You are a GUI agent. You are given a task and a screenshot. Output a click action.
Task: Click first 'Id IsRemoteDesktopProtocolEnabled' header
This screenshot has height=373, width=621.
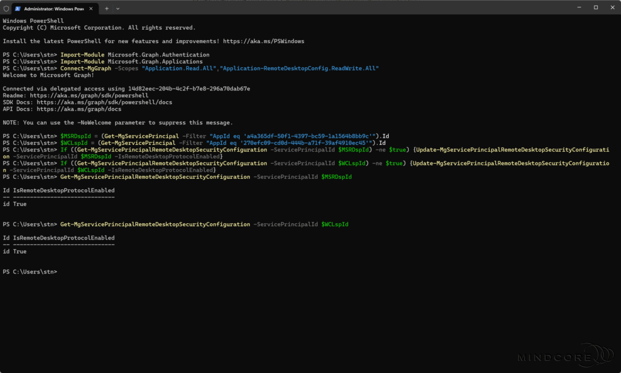tap(59, 190)
